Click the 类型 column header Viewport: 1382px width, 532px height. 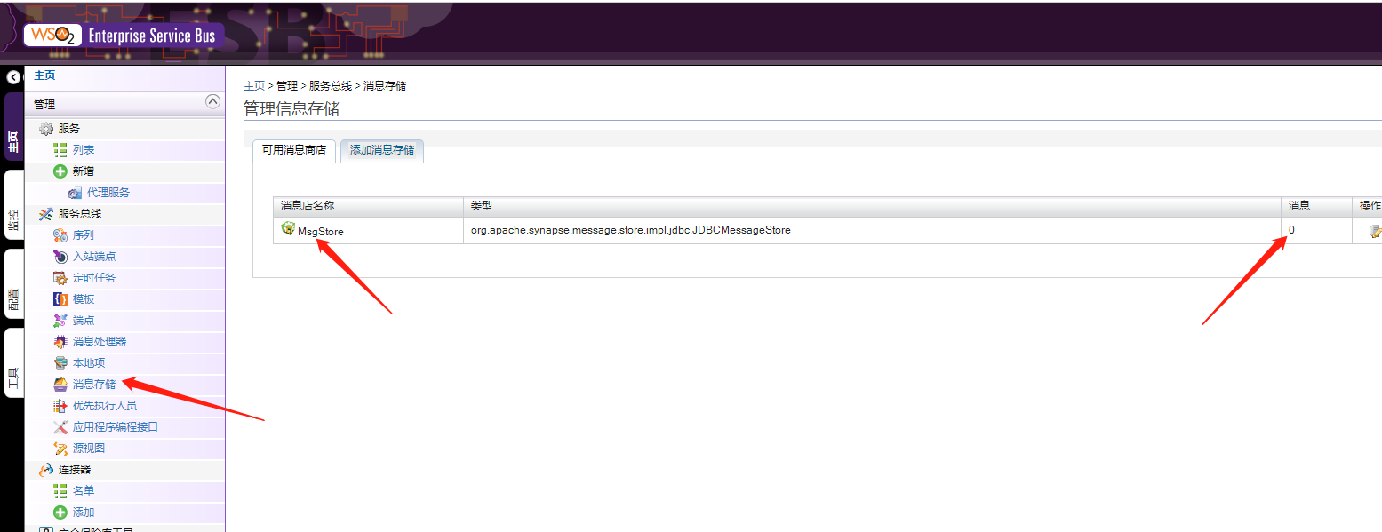(872, 206)
